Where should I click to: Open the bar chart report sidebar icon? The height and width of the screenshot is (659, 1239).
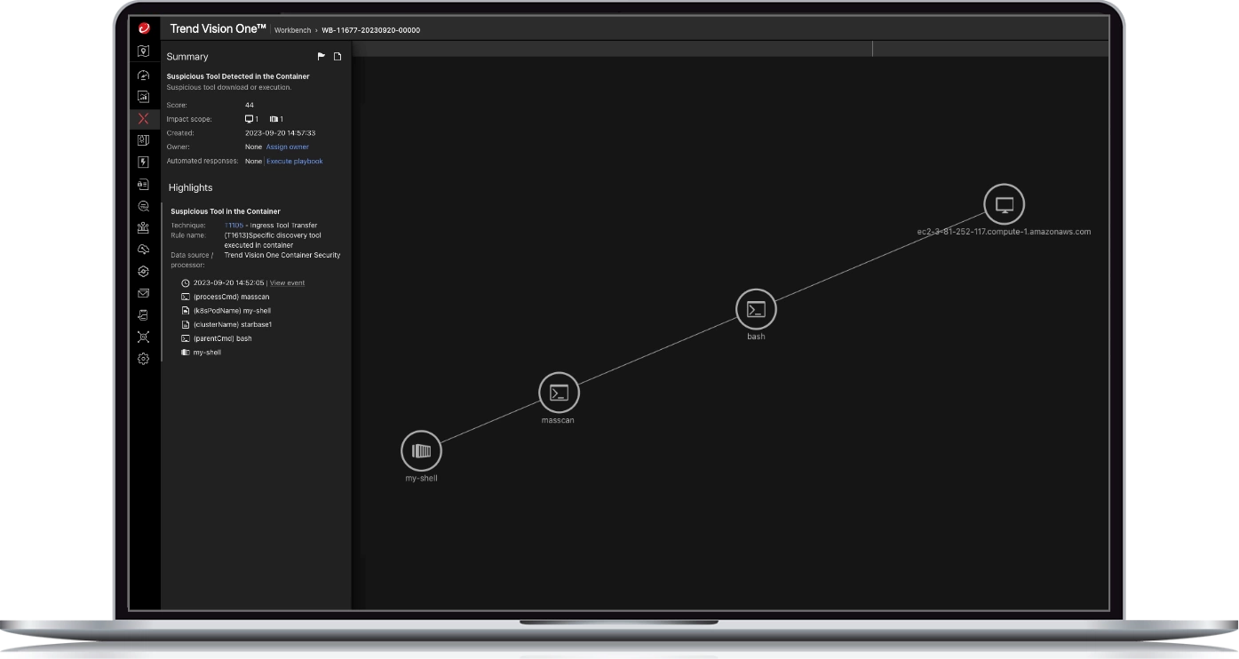click(144, 97)
